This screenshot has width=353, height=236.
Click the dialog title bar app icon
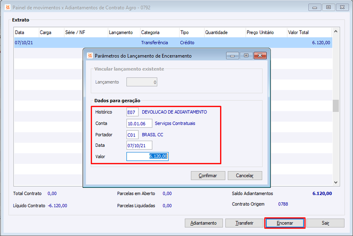point(90,55)
